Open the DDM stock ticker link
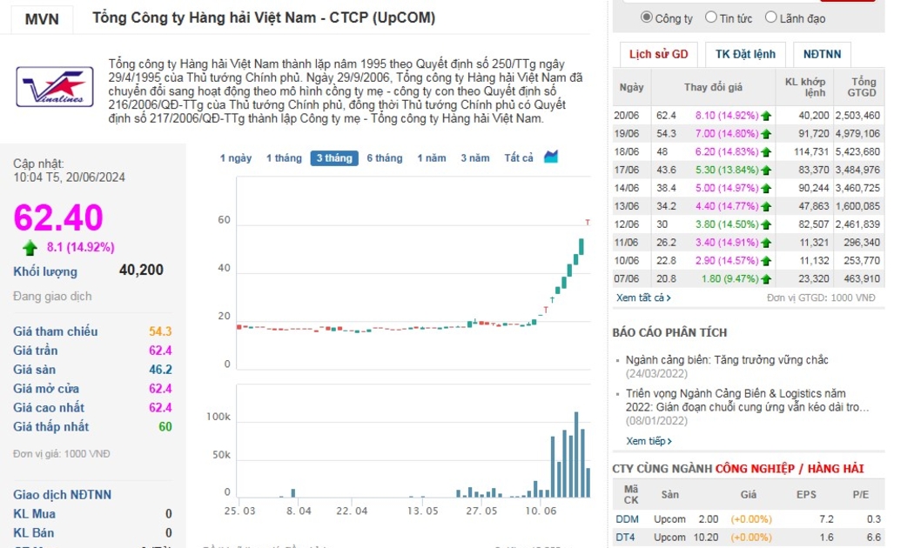Image resolution: width=914 pixels, height=548 pixels. [627, 519]
